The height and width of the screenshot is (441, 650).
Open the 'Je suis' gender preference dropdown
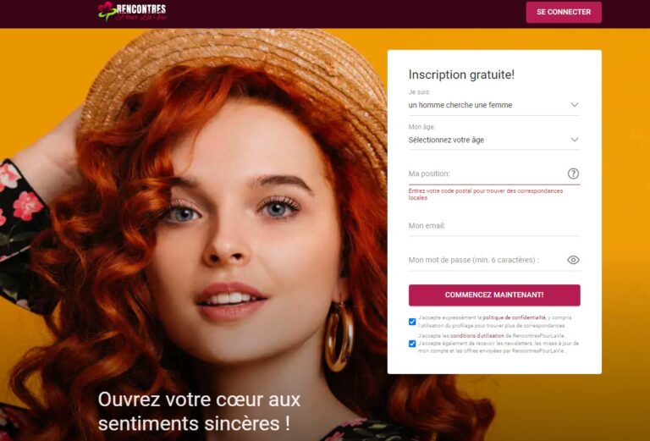[494, 105]
